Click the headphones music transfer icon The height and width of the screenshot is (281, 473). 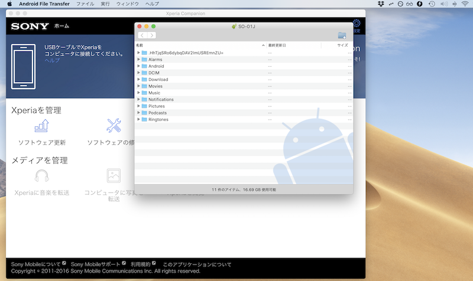[41, 176]
